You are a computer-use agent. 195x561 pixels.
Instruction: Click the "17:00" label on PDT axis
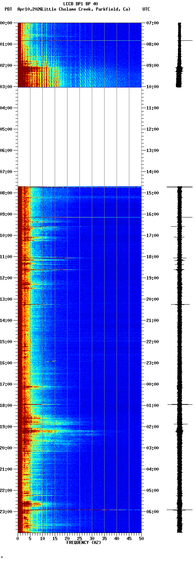point(6,384)
